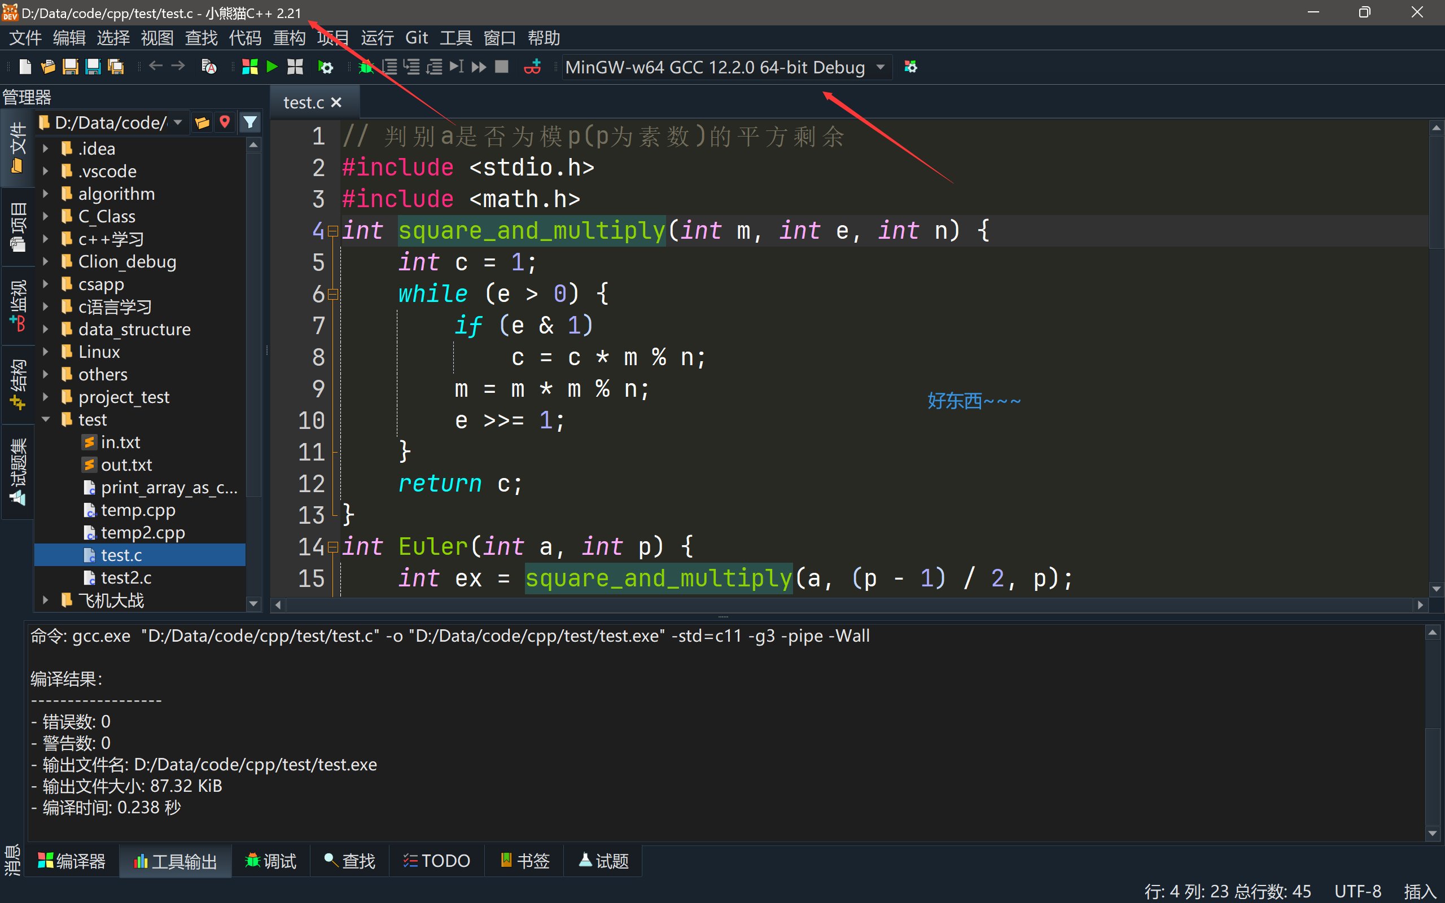Switch to the 查找 bottom tab
Screen dimensions: 1445x903
click(349, 861)
